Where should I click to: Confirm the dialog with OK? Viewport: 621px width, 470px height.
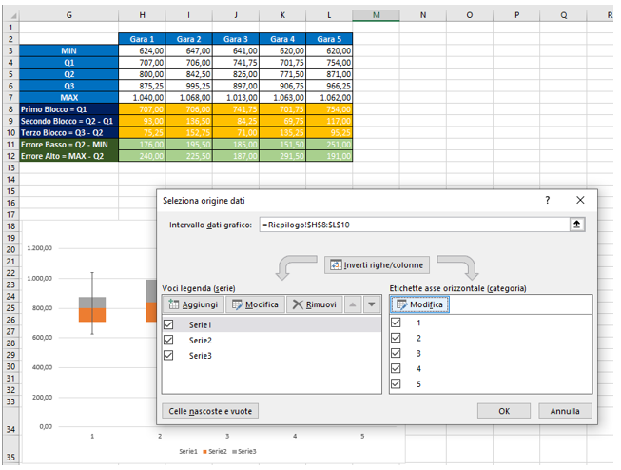[x=503, y=411]
